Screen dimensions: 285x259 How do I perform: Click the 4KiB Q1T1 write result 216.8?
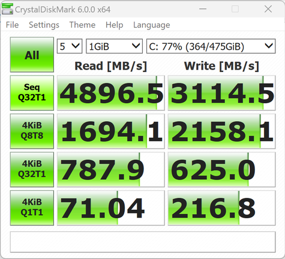pos(221,208)
